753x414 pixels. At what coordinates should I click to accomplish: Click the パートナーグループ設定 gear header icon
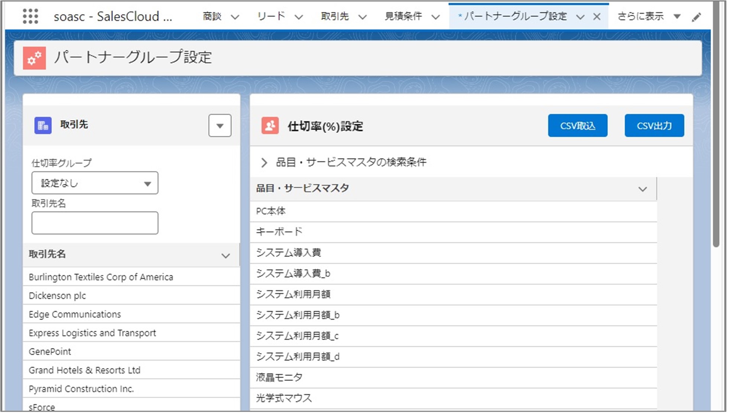point(35,58)
